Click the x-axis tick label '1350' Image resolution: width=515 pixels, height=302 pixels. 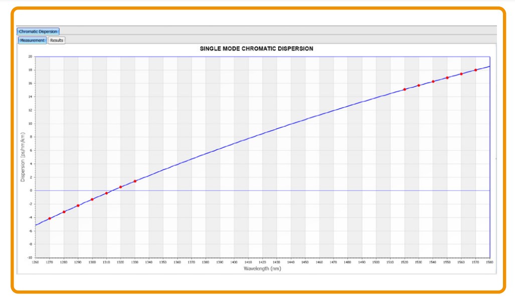pos(163,262)
